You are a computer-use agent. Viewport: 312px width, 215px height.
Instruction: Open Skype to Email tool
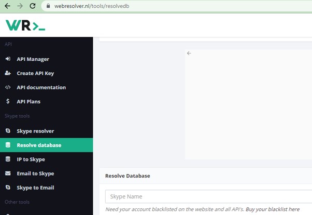[35, 187]
